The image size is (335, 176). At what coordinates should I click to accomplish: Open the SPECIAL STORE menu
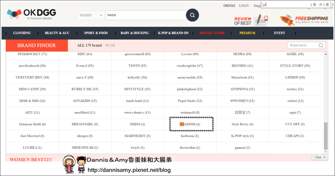[x=212, y=33]
